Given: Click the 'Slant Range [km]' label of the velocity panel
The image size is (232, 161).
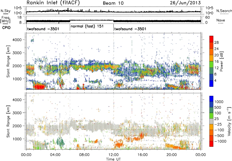Looking at the screenshot, I should point(8,121).
